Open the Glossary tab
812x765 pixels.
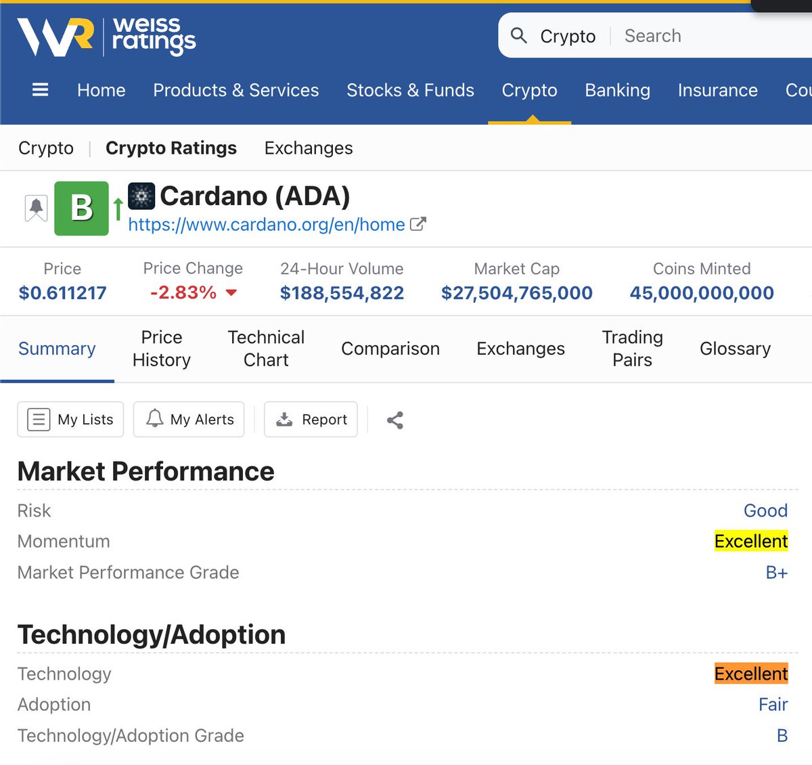click(x=736, y=349)
